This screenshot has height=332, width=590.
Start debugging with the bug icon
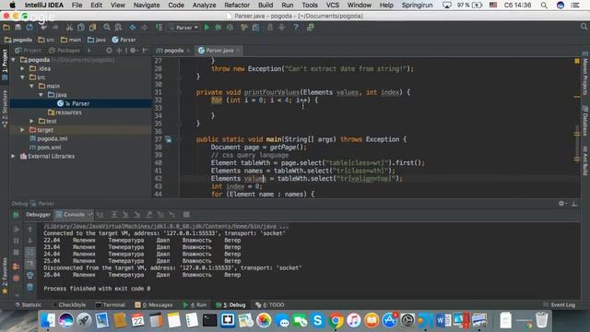point(218,28)
